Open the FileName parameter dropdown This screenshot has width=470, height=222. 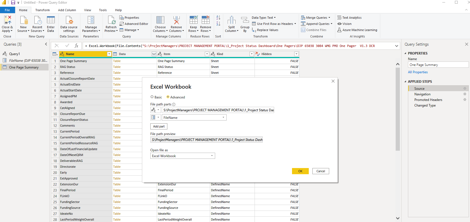point(194,118)
